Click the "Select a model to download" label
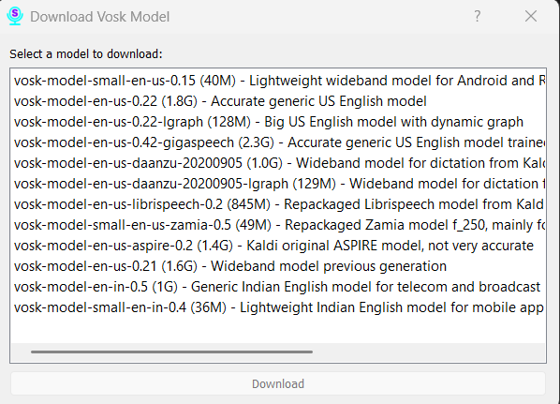560x404 pixels. pyautogui.click(x=86, y=54)
